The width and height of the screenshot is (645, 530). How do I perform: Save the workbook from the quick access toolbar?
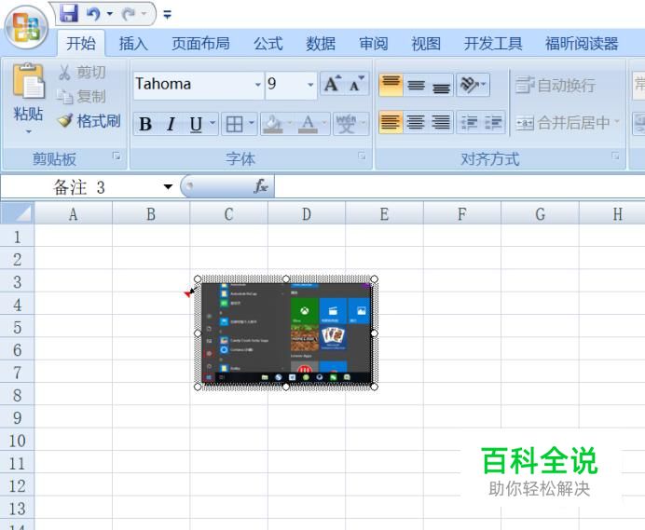coord(69,14)
